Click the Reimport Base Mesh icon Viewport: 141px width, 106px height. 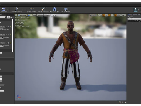tap(16, 10)
